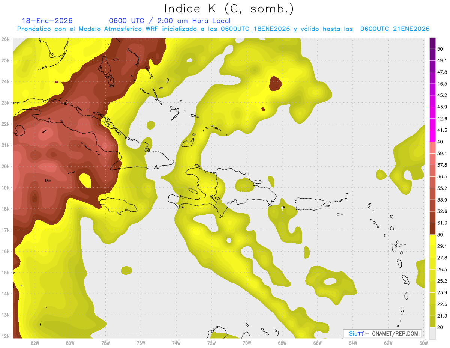
Task: Click the '32.6' colorbar value
Action: point(442,211)
